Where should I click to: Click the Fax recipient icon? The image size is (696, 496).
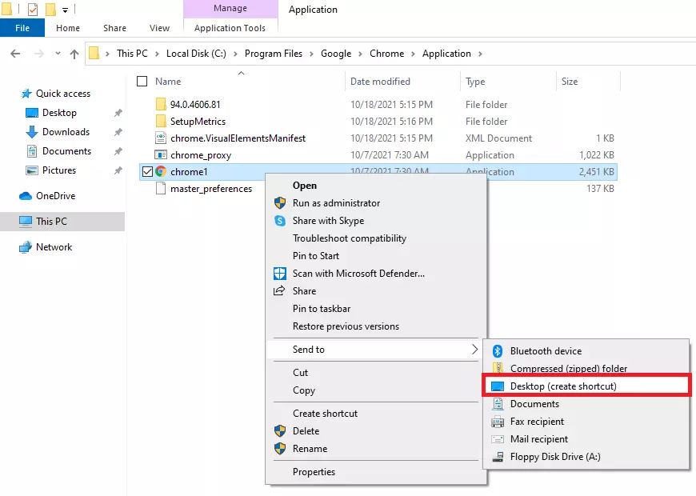[498, 422]
